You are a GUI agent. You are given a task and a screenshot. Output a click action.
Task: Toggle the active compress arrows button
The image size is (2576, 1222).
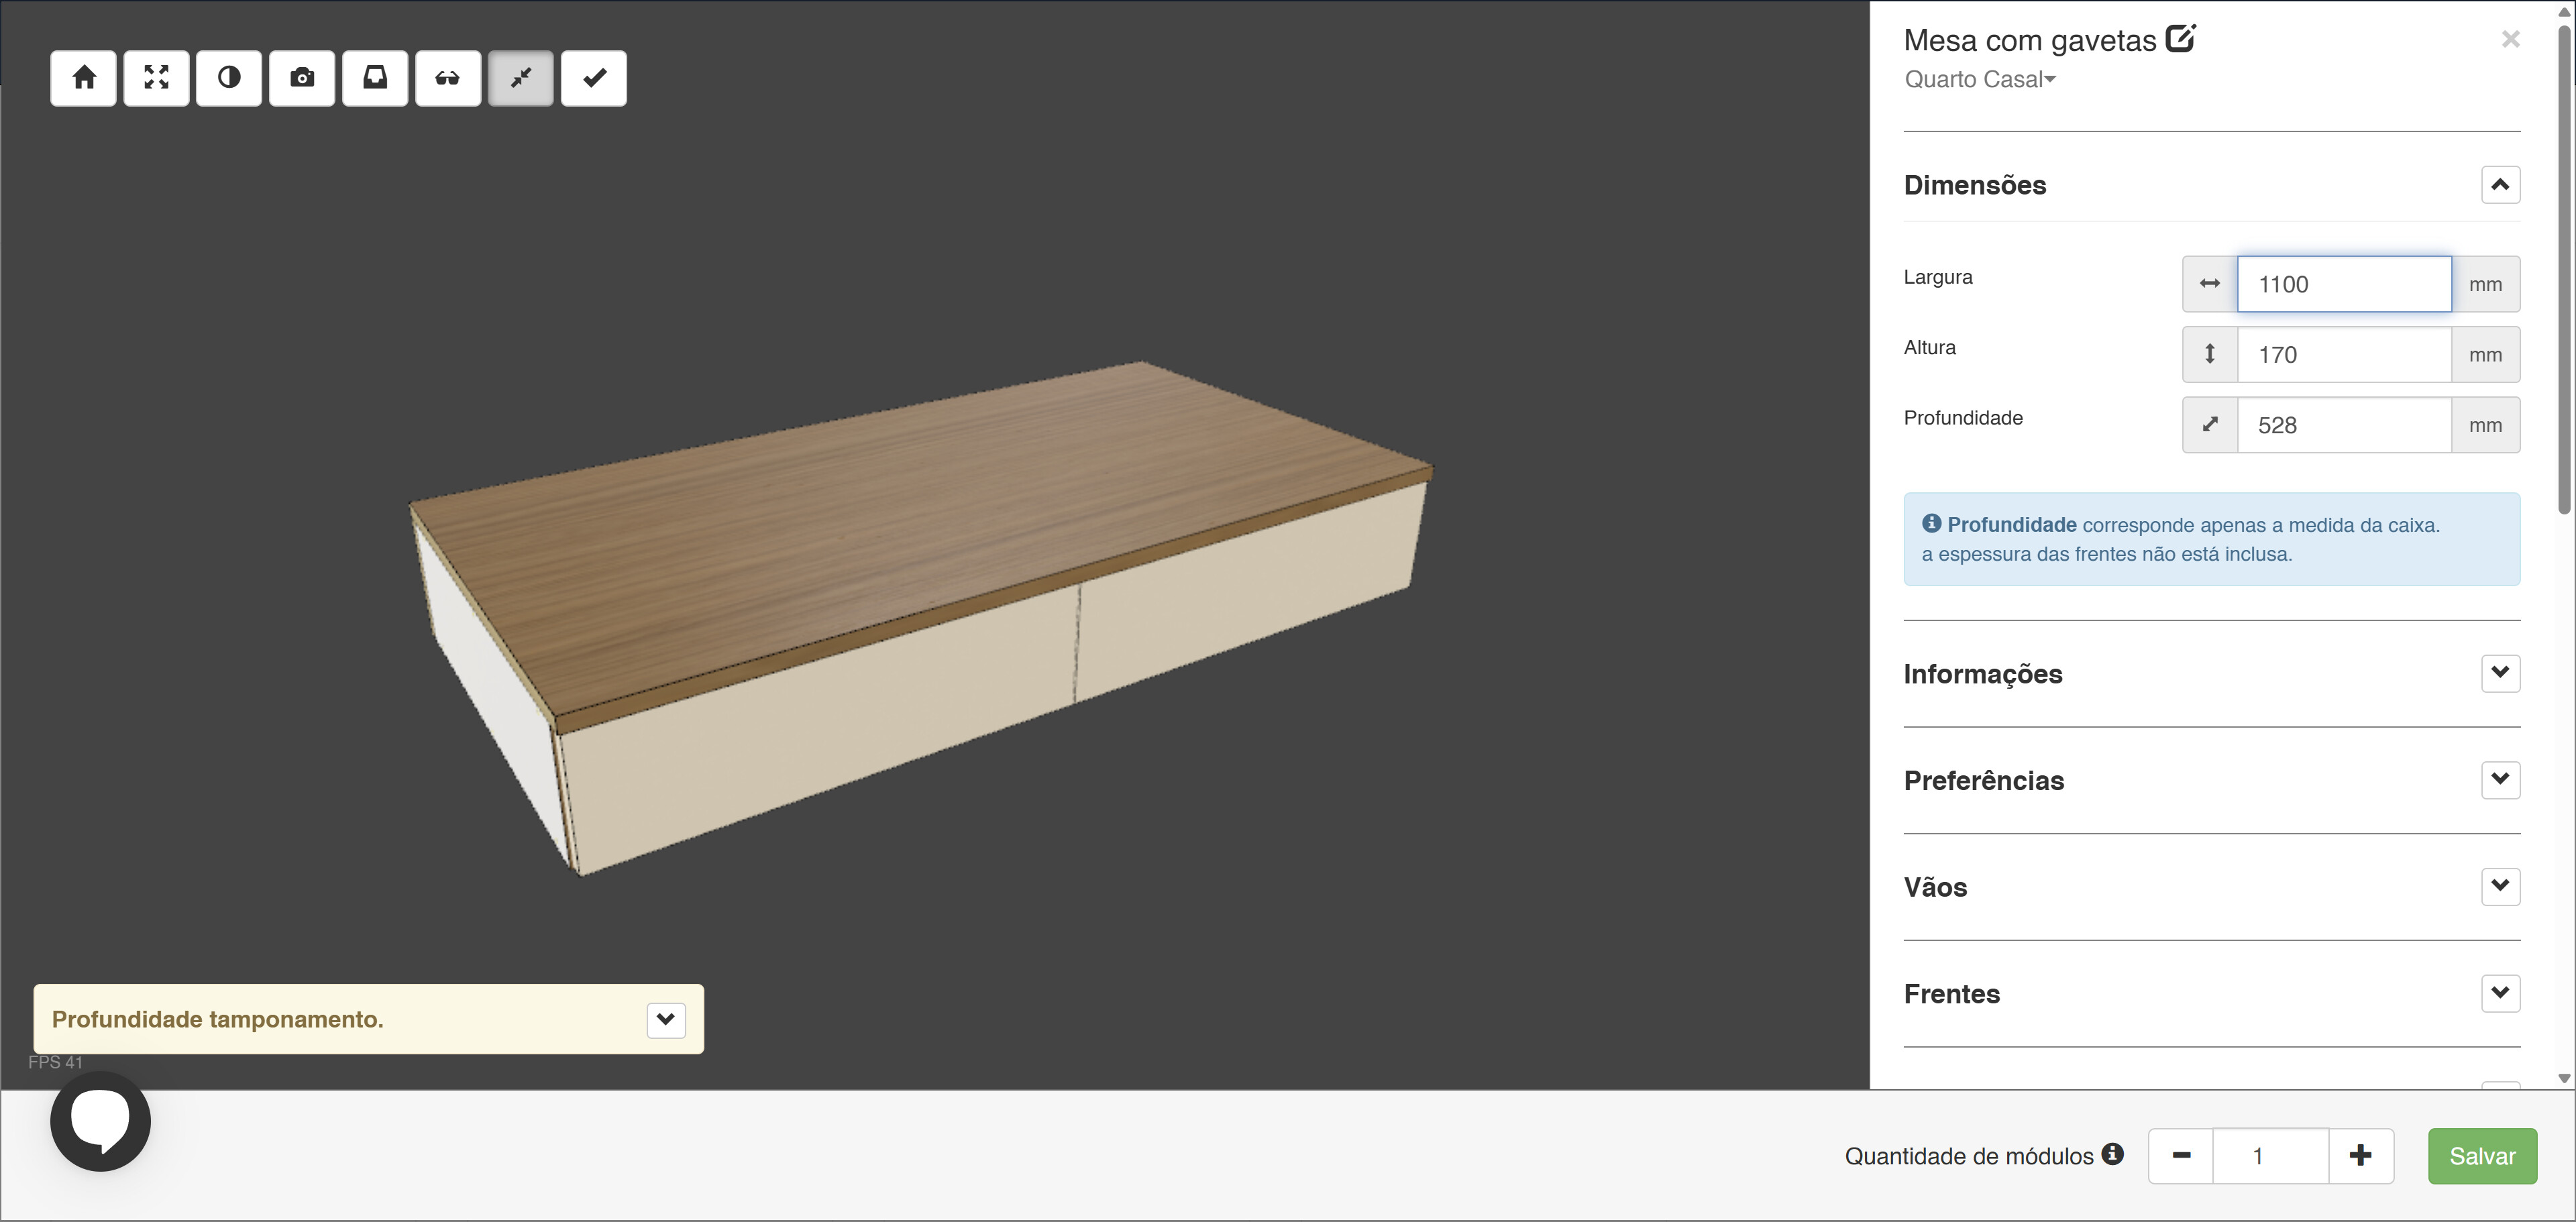521,78
